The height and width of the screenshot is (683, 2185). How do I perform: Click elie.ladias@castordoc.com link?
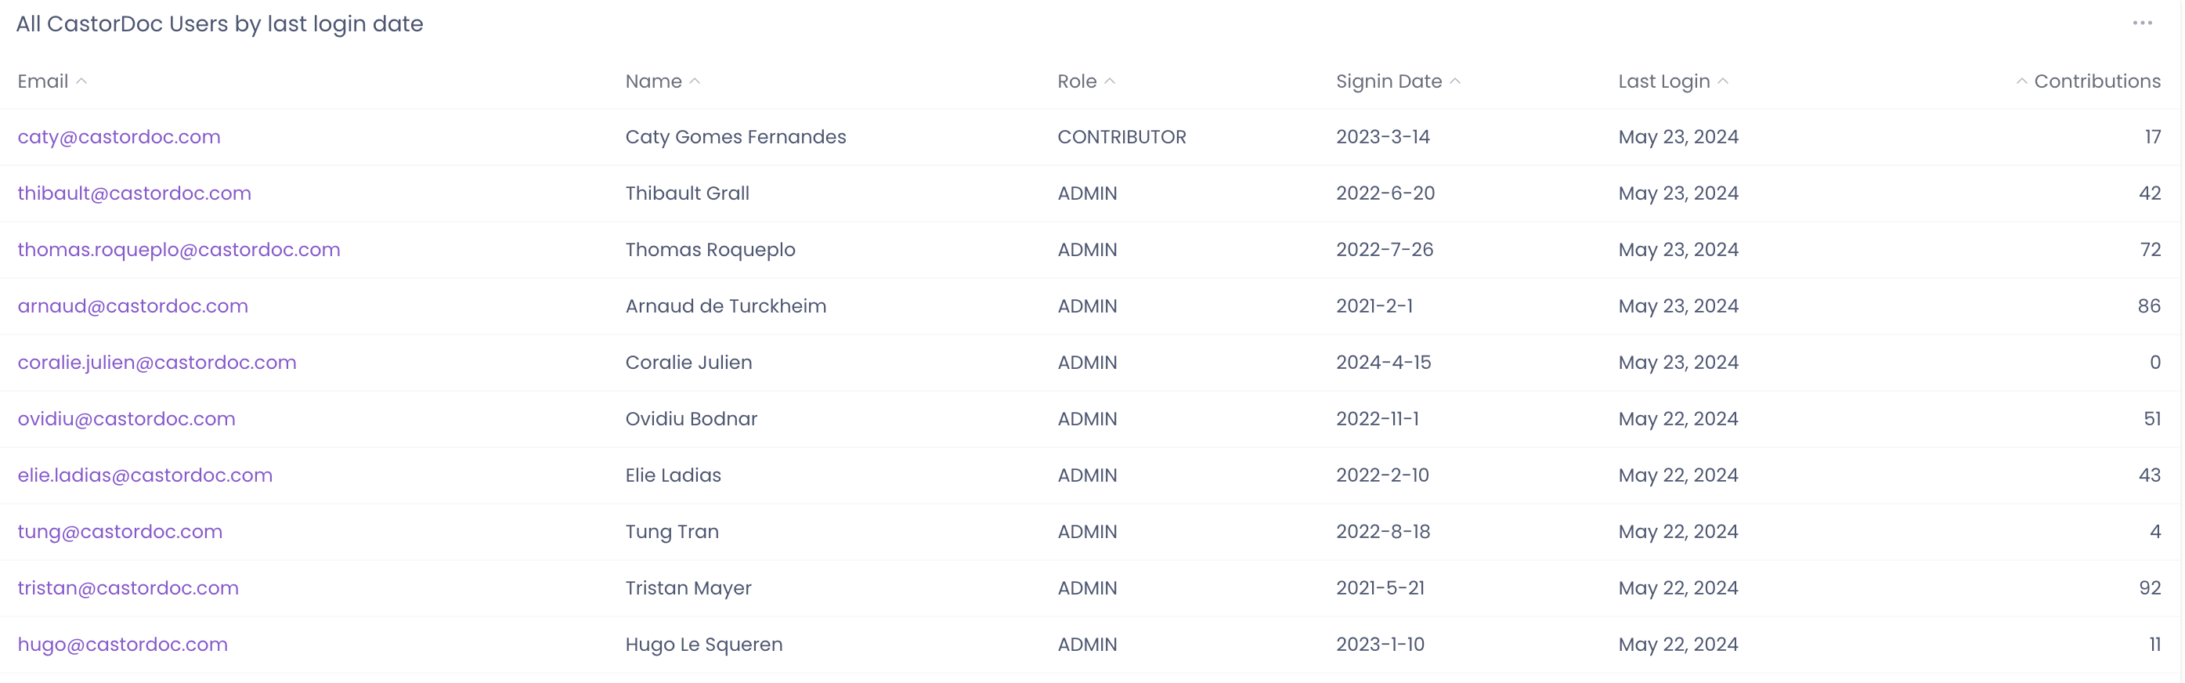pyautogui.click(x=145, y=476)
